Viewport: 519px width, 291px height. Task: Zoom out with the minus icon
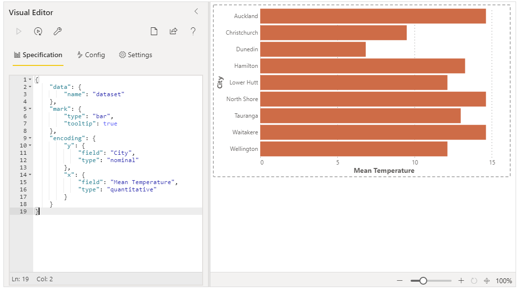[x=400, y=281]
